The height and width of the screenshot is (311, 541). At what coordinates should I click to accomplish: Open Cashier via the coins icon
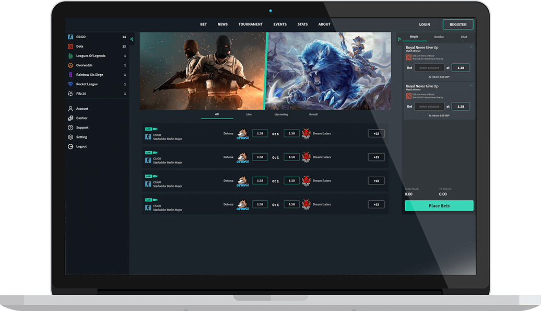click(70, 118)
